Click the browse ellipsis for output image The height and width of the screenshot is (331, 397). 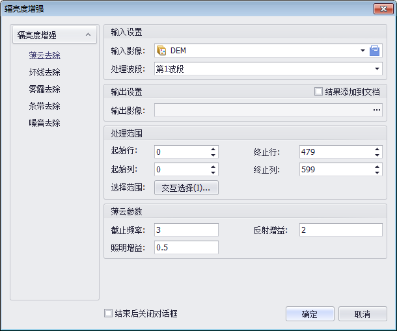tap(376, 111)
